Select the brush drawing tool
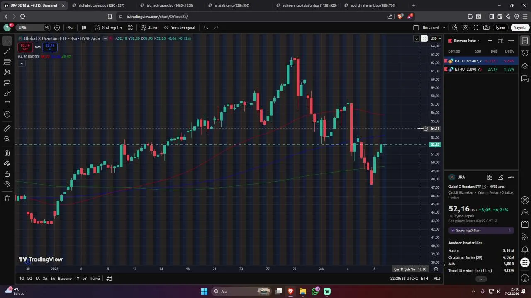This screenshot has width=531, height=298. click(x=7, y=94)
